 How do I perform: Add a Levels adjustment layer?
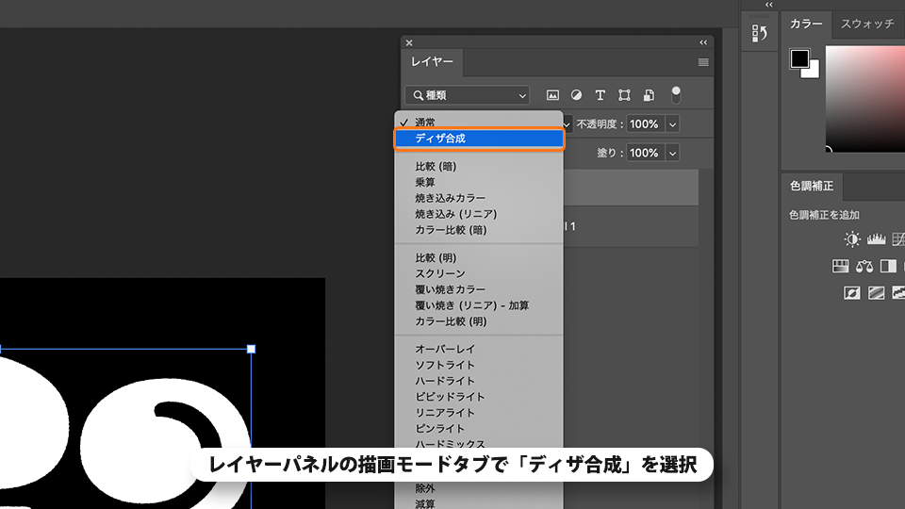[x=876, y=238]
